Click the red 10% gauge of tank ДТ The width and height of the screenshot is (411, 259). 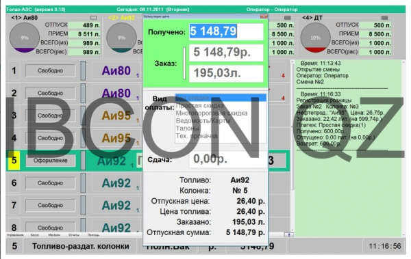[315, 38]
